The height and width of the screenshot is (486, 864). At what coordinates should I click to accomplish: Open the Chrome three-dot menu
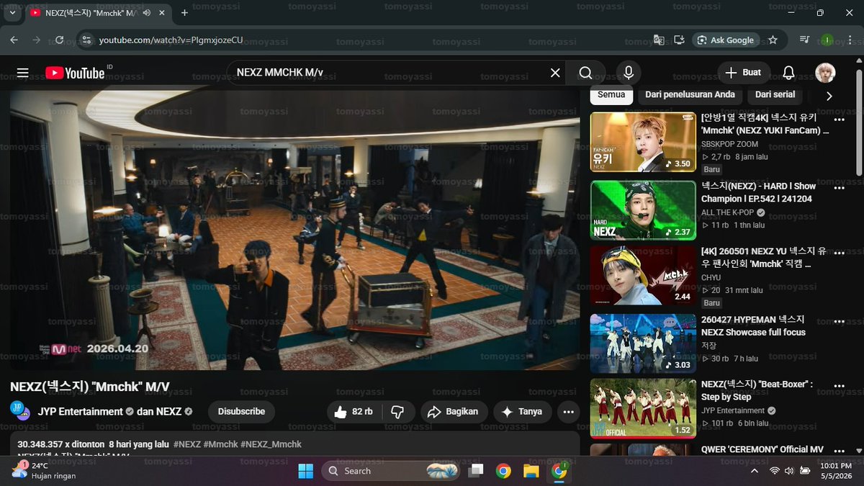coord(849,40)
